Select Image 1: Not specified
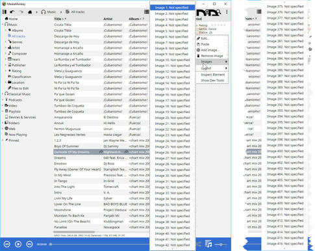The width and height of the screenshot is (315, 251). pyautogui.click(x=172, y=8)
